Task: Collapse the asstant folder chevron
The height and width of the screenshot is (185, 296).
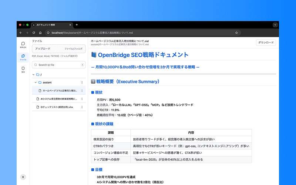Action: [x=36, y=83]
